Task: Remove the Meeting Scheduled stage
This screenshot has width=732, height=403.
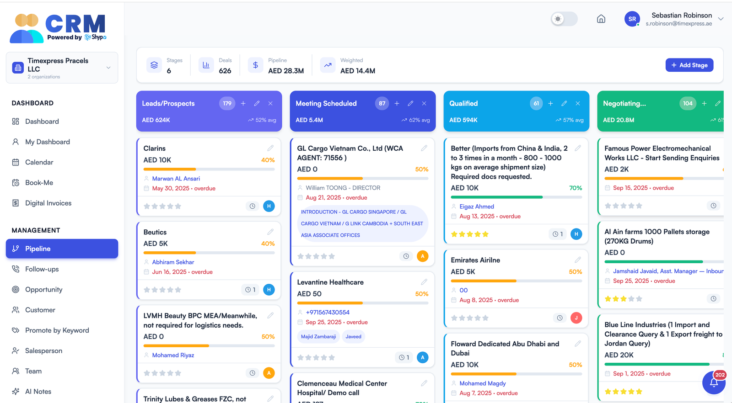Action: tap(425, 103)
